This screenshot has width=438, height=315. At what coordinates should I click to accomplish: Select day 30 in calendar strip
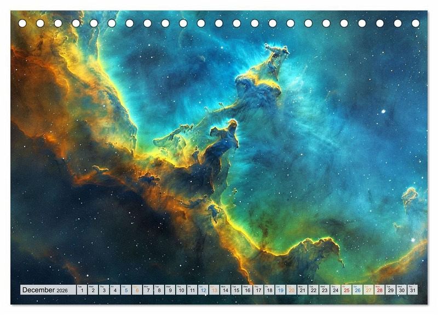402,290
